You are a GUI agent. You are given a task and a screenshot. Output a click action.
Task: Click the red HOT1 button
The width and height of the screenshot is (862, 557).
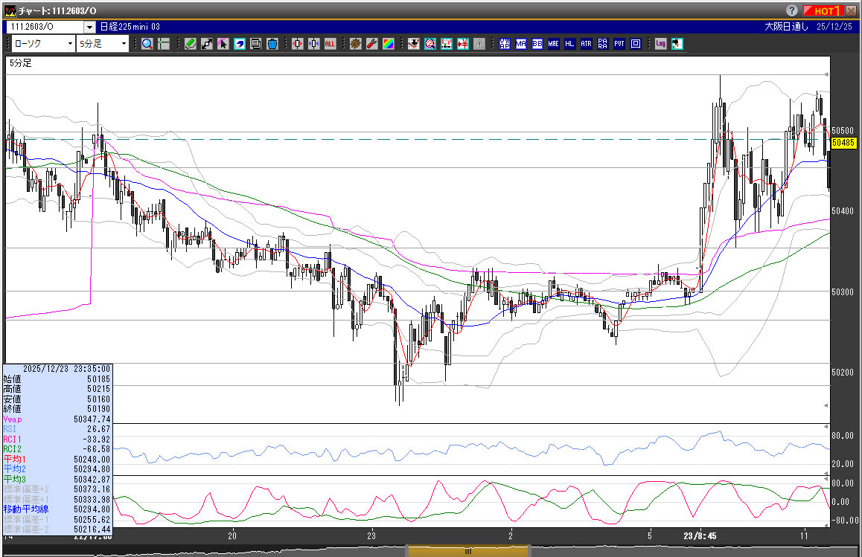pos(822,10)
